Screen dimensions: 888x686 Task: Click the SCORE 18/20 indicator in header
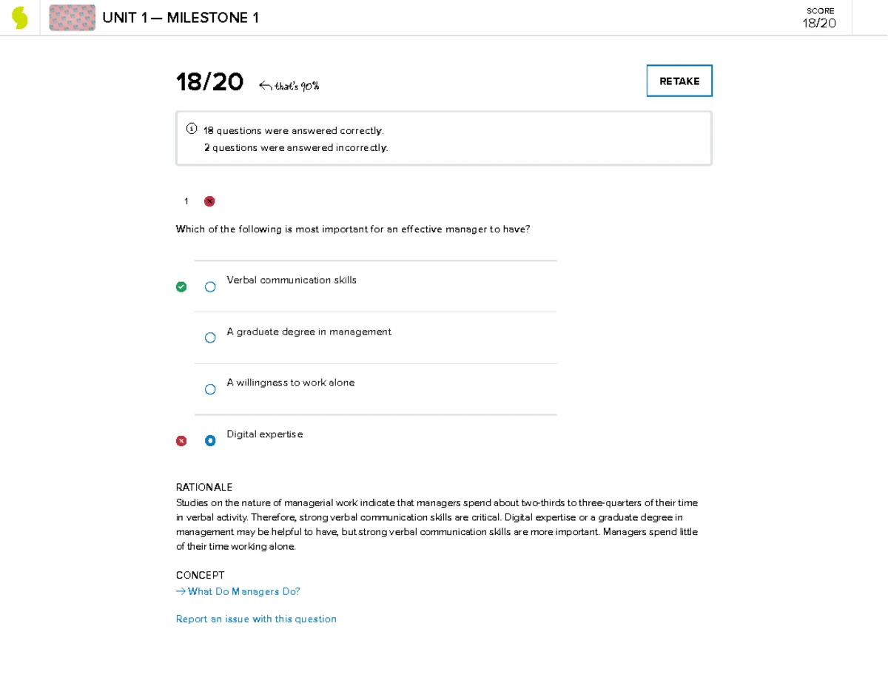(819, 18)
